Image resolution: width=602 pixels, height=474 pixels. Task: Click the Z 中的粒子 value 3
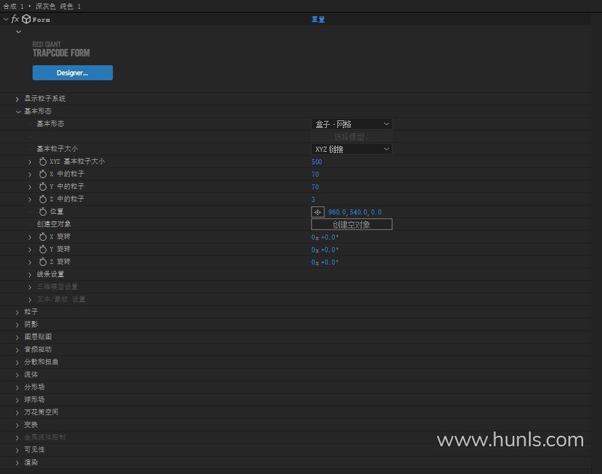click(x=314, y=199)
